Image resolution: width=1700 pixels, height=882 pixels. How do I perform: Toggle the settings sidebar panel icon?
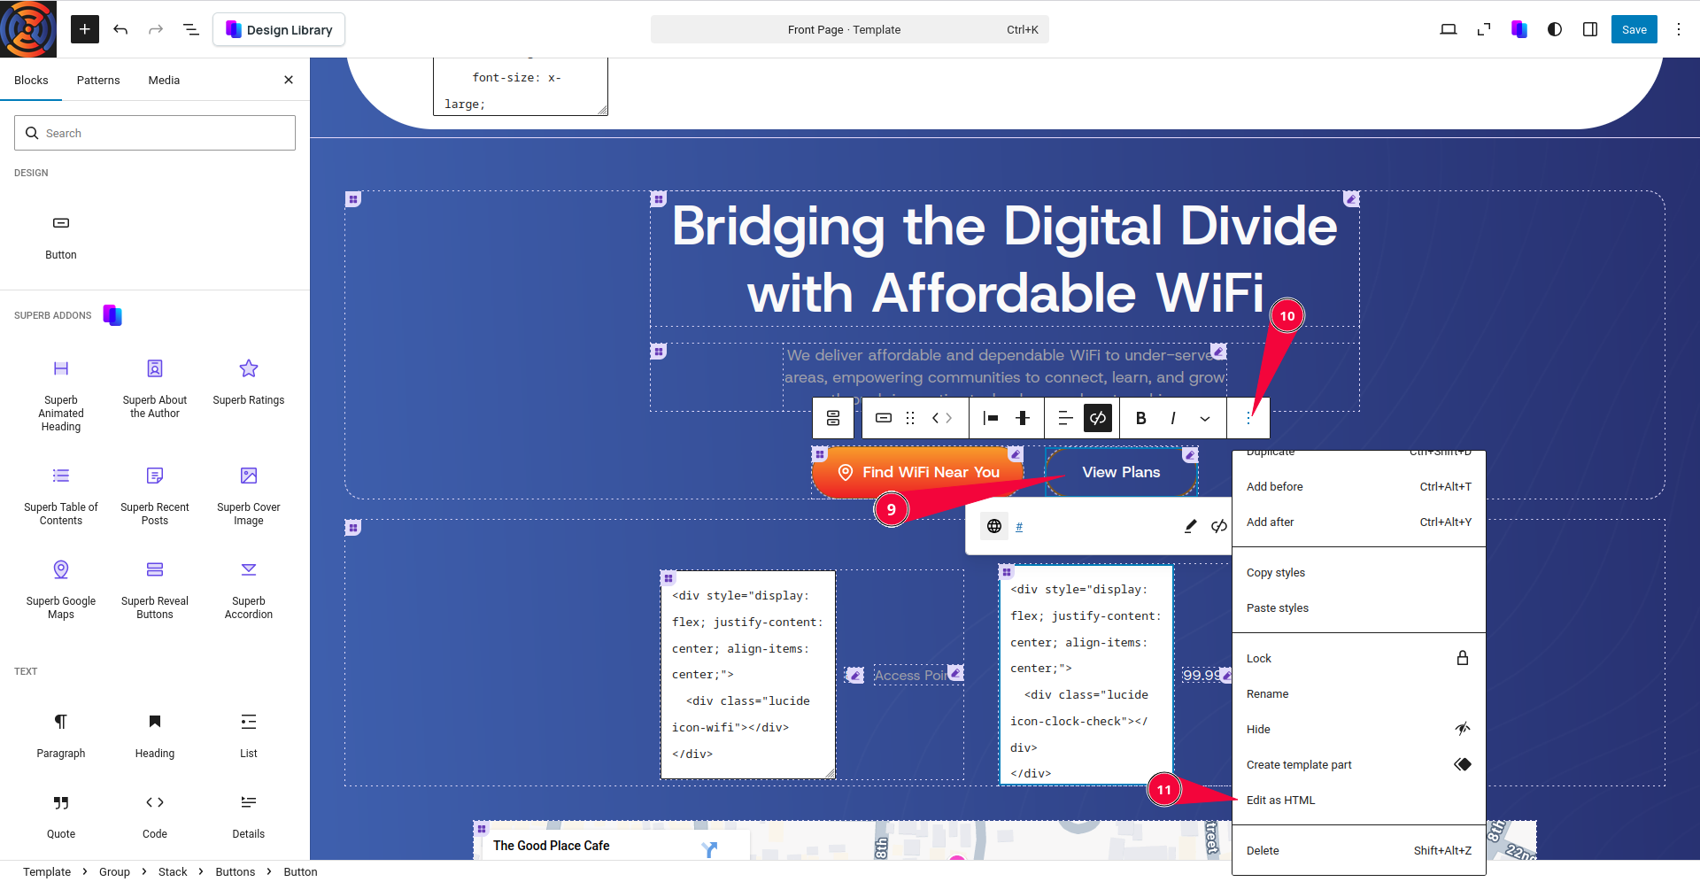click(x=1589, y=29)
